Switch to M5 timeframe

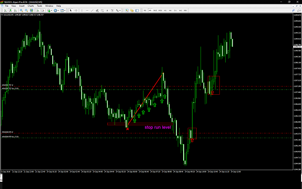click(150, 11)
